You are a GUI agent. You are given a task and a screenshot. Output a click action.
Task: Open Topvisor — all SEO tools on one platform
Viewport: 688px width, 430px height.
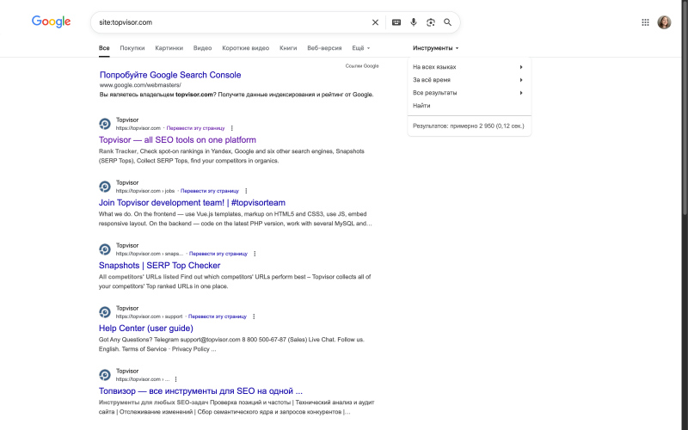click(x=177, y=140)
